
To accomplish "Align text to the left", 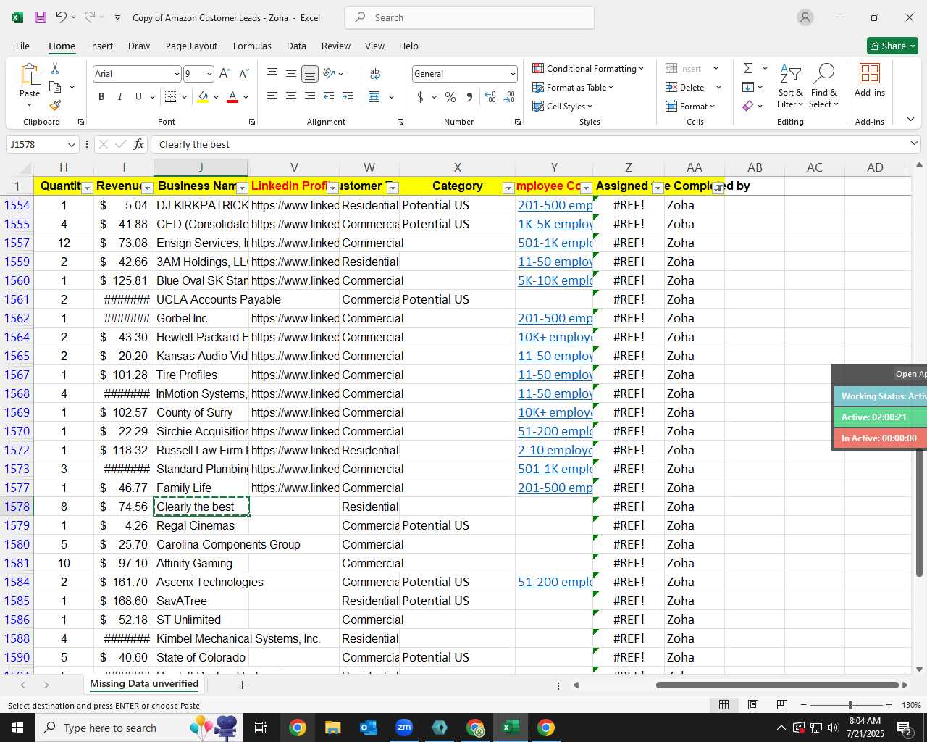I will [272, 97].
